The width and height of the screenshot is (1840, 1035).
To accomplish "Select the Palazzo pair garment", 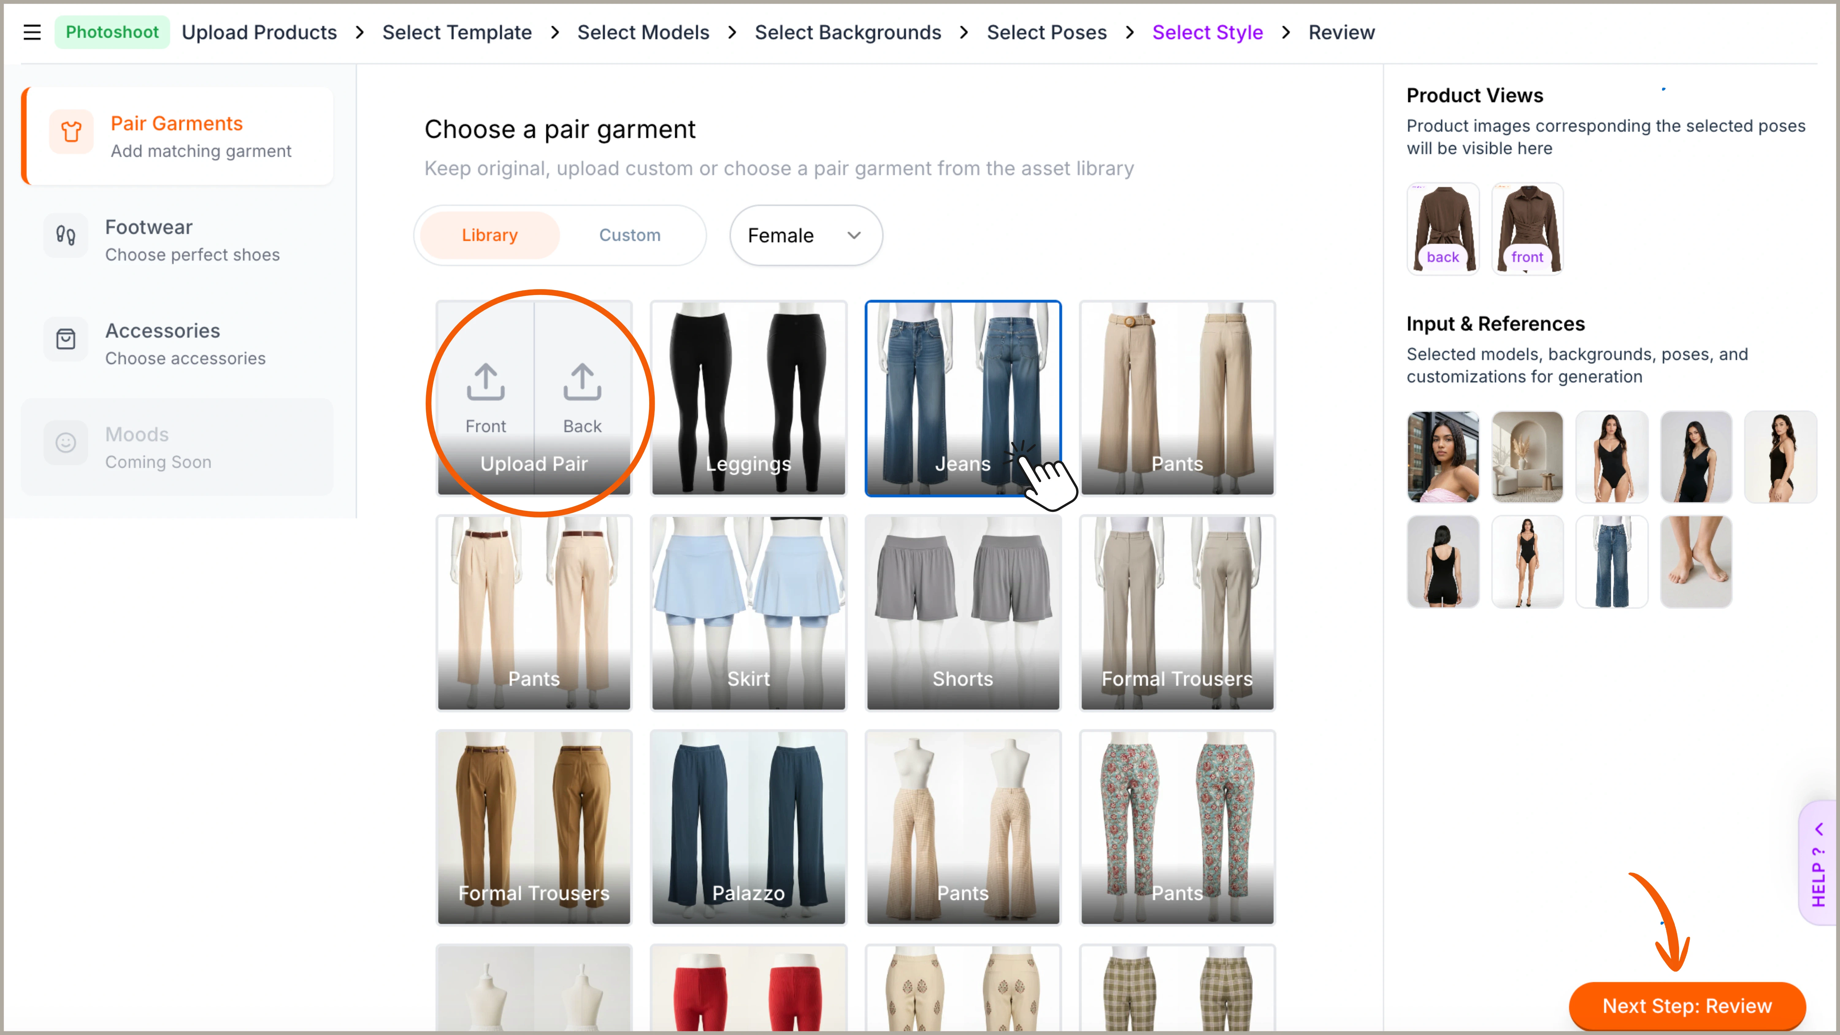I will click(x=748, y=827).
